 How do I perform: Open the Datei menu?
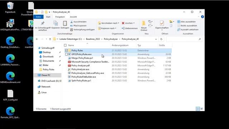(x=38, y=17)
